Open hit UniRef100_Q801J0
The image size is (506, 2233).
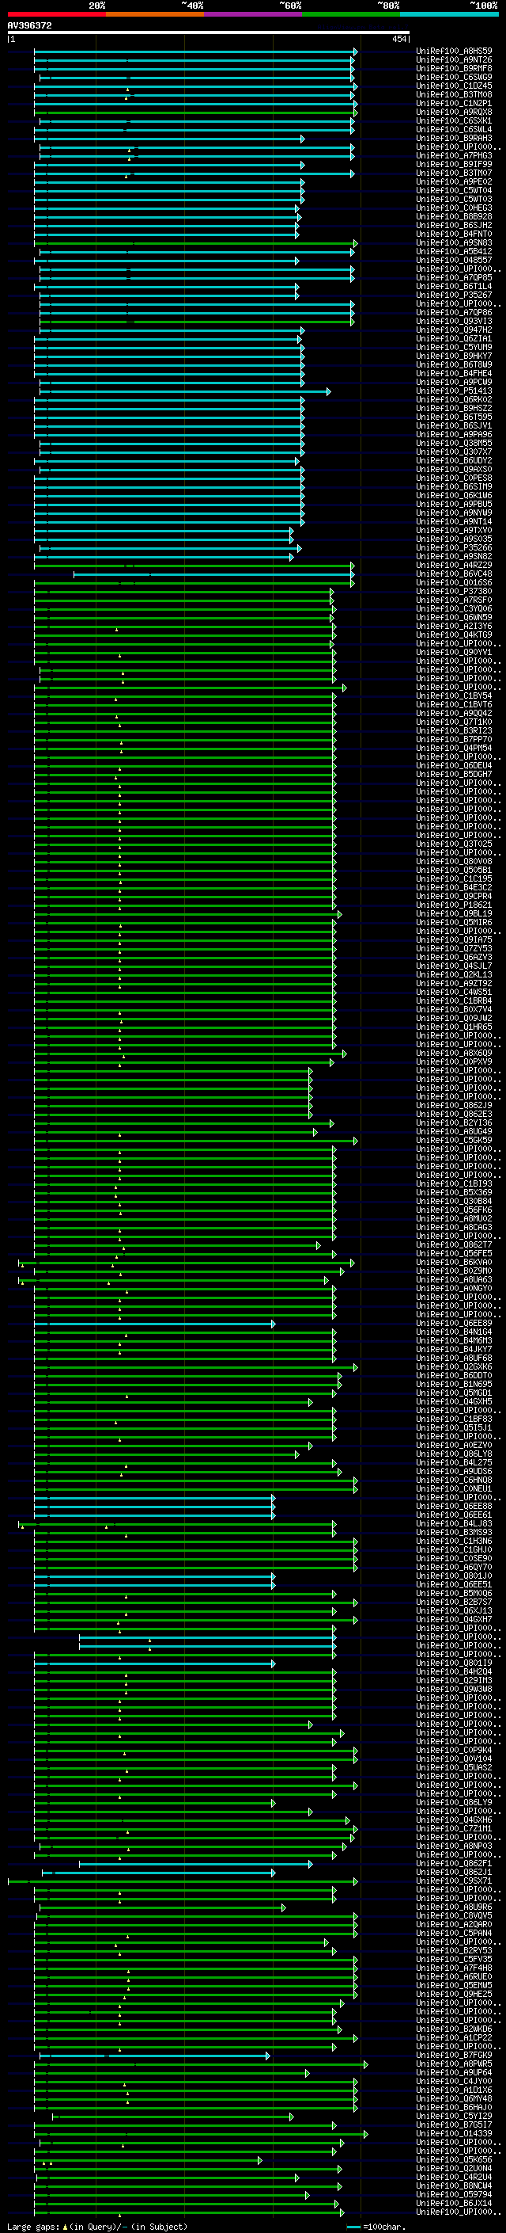[x=454, y=1576]
